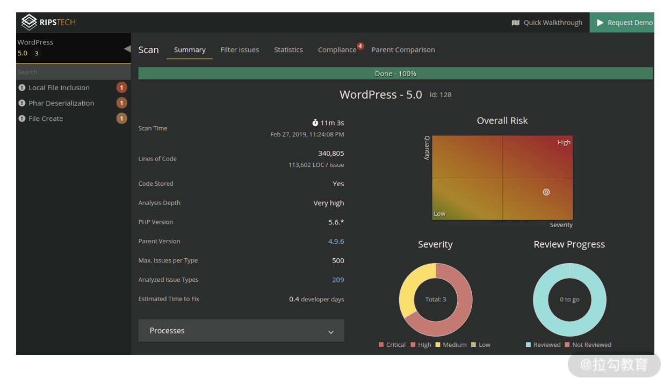The height and width of the screenshot is (386, 671).
Task: Click warning icon beside Local File Inclusion
Action: coord(22,88)
